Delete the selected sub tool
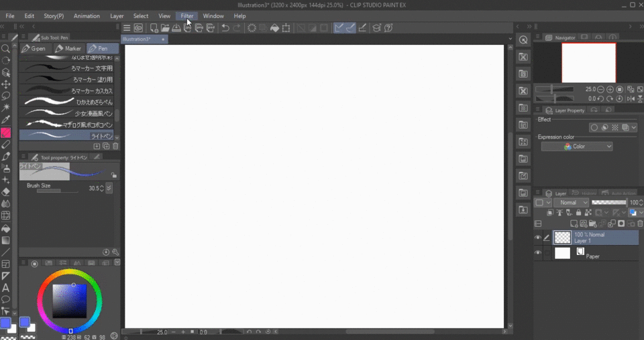Screen dimensions: 644x340 pos(115,147)
